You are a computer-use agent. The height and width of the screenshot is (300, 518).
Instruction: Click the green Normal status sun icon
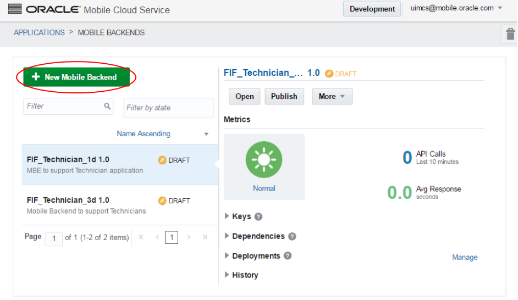click(264, 160)
